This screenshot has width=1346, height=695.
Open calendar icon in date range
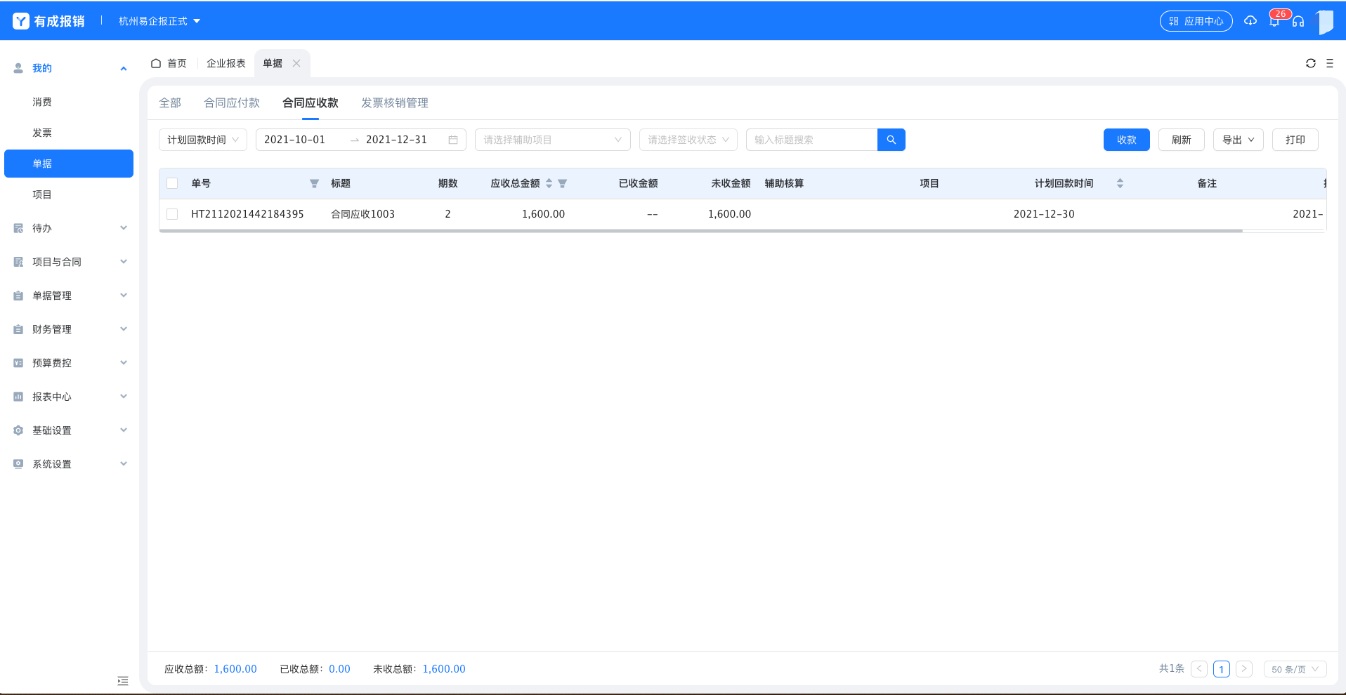click(453, 140)
